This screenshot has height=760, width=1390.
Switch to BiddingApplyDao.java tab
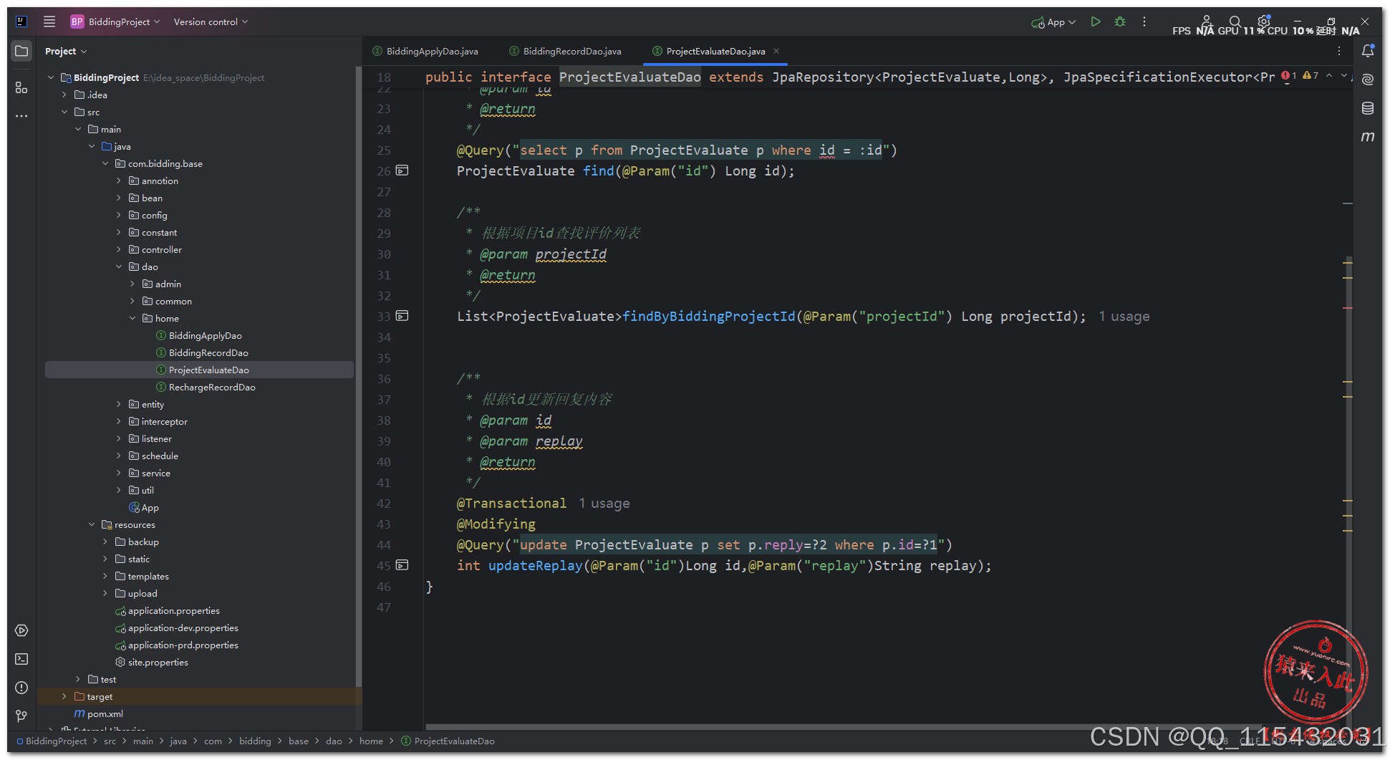point(425,51)
